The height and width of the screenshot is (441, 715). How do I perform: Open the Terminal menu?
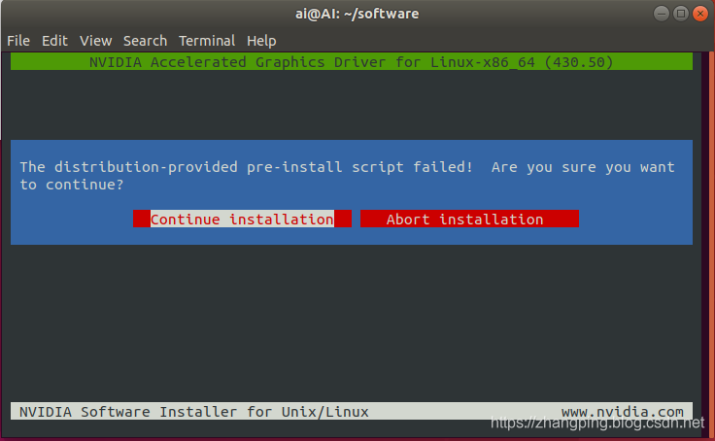tap(207, 41)
